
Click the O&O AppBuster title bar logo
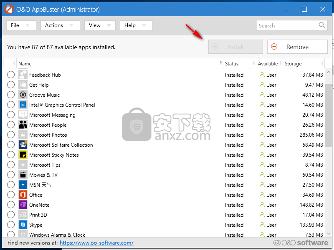9,9
